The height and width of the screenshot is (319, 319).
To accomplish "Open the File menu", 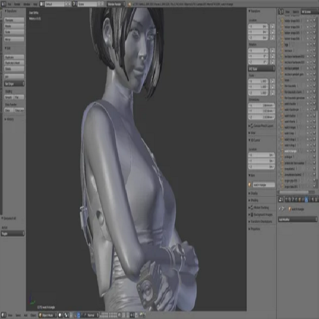I will click(x=10, y=4).
